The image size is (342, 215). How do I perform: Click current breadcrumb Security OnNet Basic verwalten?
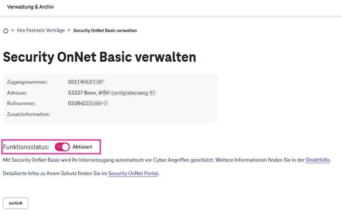pos(105,31)
